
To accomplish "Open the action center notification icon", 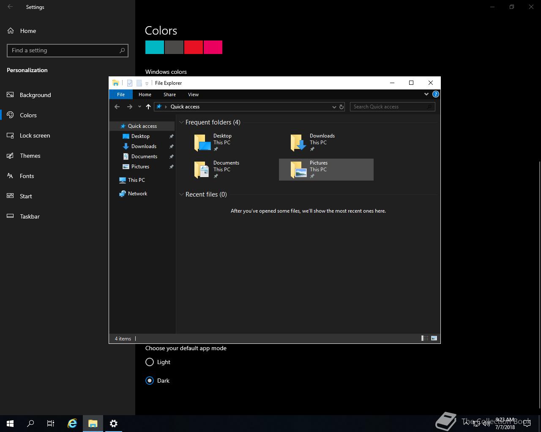I will point(527,424).
